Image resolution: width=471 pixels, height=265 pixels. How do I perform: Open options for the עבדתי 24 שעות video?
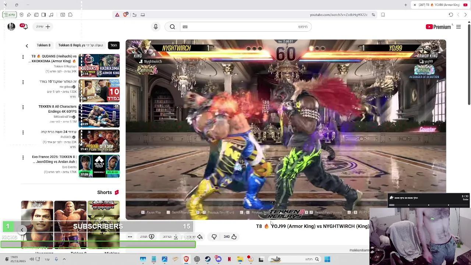point(23,132)
